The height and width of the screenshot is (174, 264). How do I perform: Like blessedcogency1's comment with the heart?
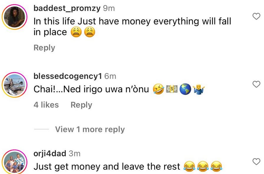pyautogui.click(x=256, y=84)
